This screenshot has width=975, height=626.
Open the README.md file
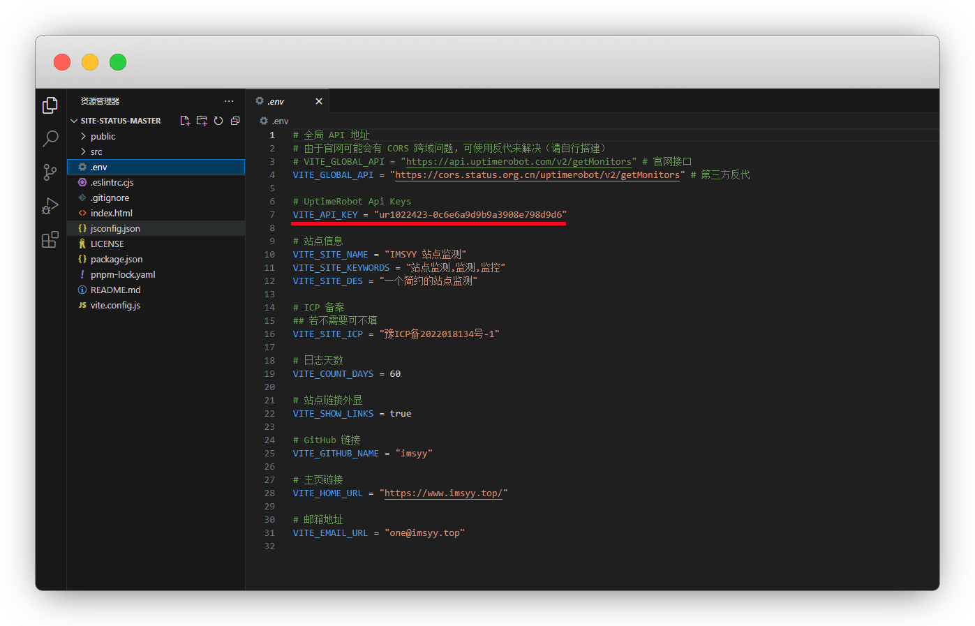pos(156,290)
